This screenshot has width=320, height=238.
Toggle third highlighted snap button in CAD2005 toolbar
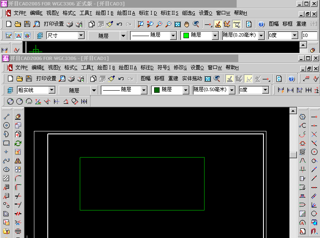pos(237,24)
